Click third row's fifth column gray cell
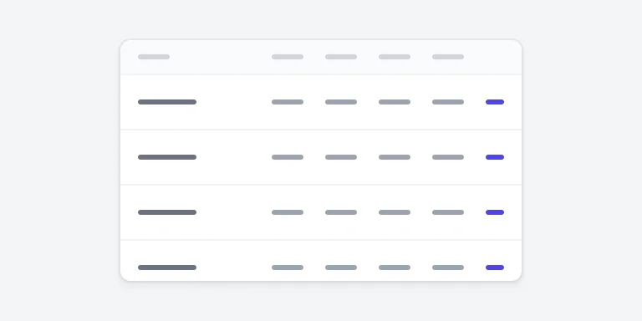This screenshot has width=642, height=321. click(x=448, y=212)
